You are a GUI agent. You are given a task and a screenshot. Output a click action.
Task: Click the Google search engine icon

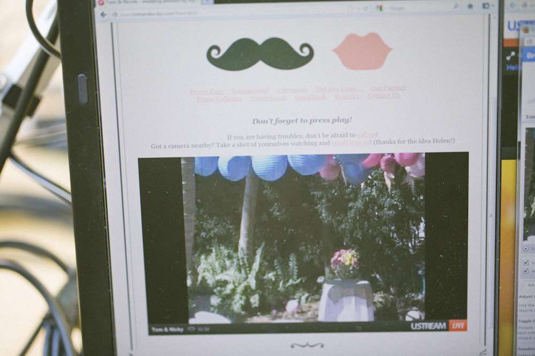pos(379,8)
